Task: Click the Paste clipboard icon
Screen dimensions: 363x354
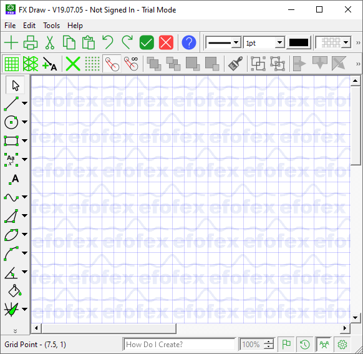Action: 89,42
